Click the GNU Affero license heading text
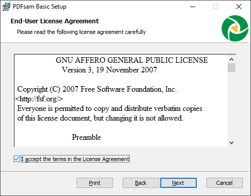The image size is (251, 196). click(x=132, y=60)
